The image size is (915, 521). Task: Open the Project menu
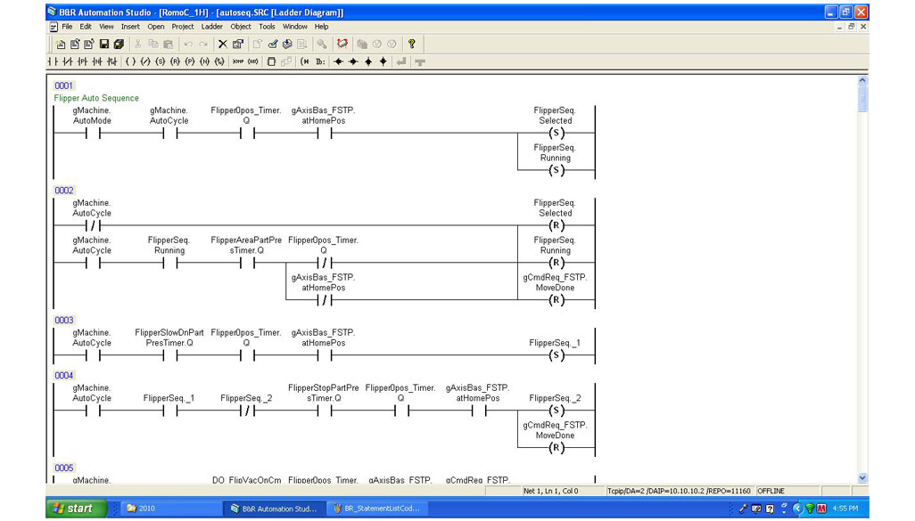tap(183, 27)
